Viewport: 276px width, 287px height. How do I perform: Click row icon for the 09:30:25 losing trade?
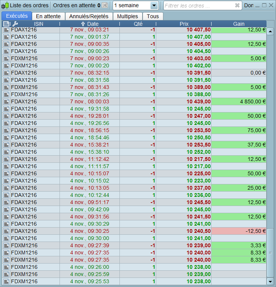[6, 231]
